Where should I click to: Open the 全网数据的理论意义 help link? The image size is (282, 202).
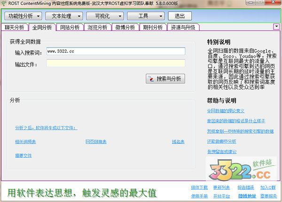226,111
